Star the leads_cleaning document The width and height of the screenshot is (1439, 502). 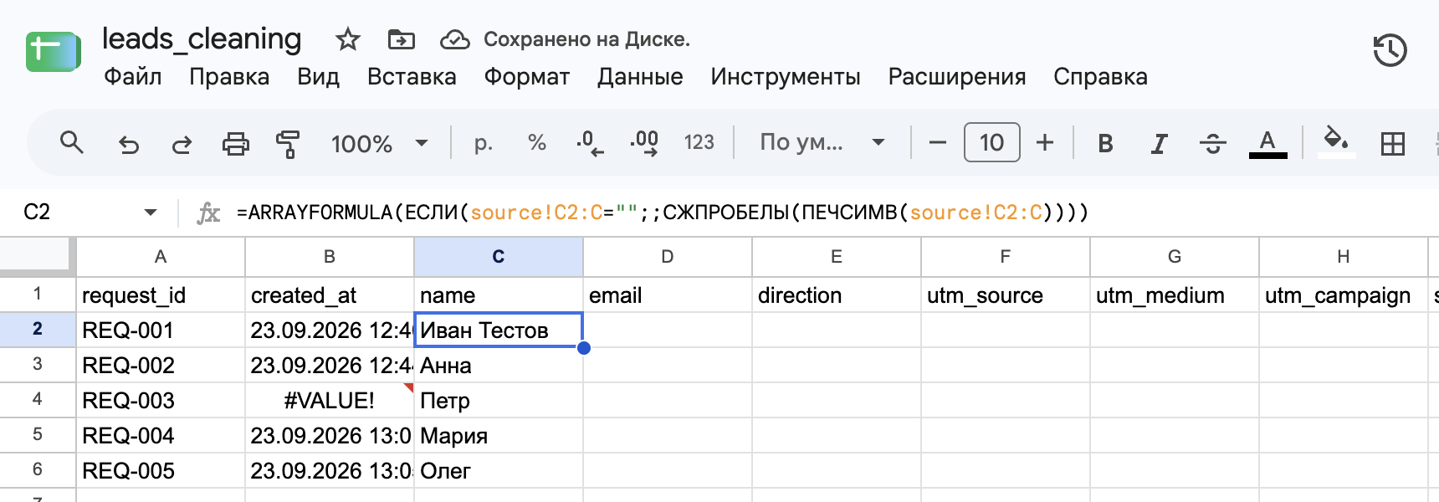click(347, 38)
